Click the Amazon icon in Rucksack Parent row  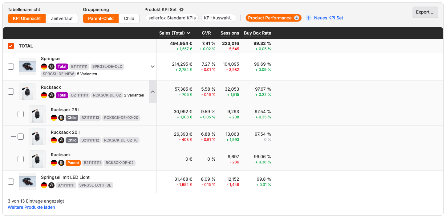coord(61,163)
